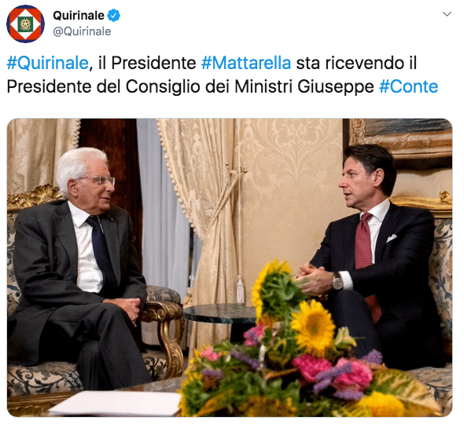Expand the tweet options chevron

[x=447, y=14]
